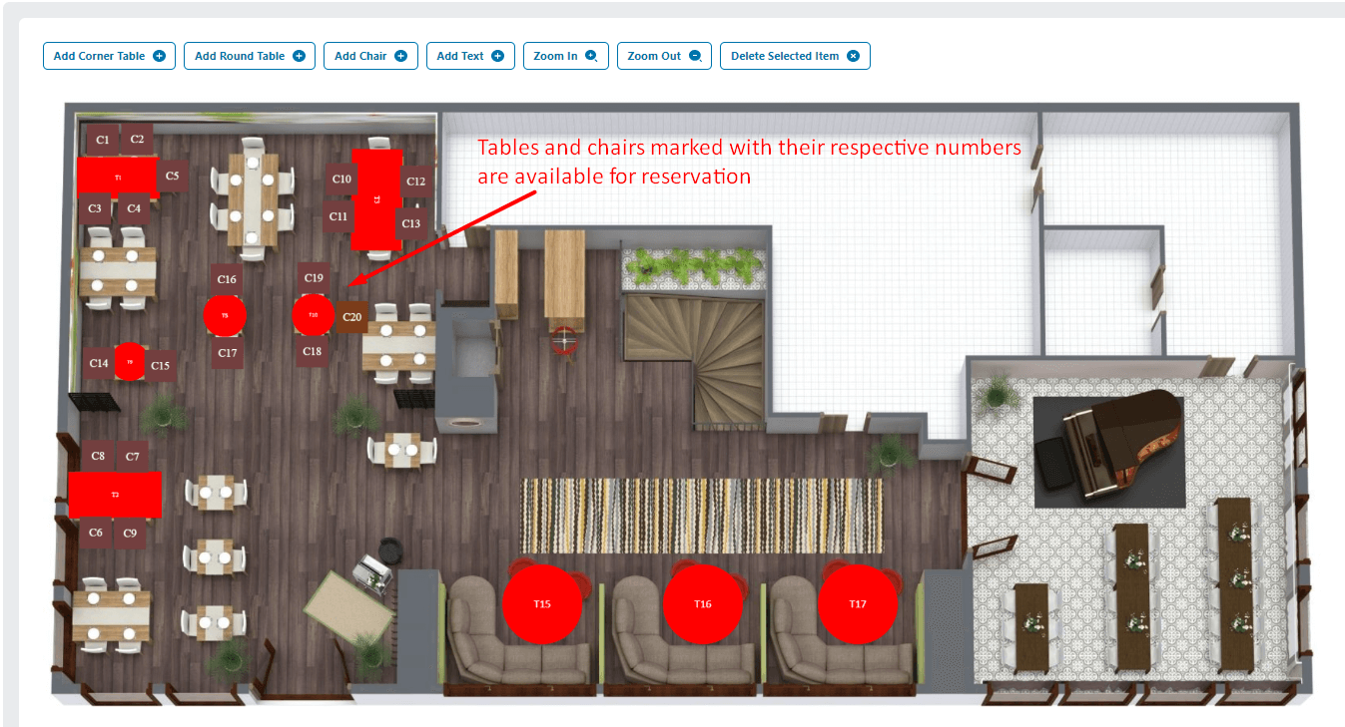
Task: Select round table T5
Action: [225, 315]
